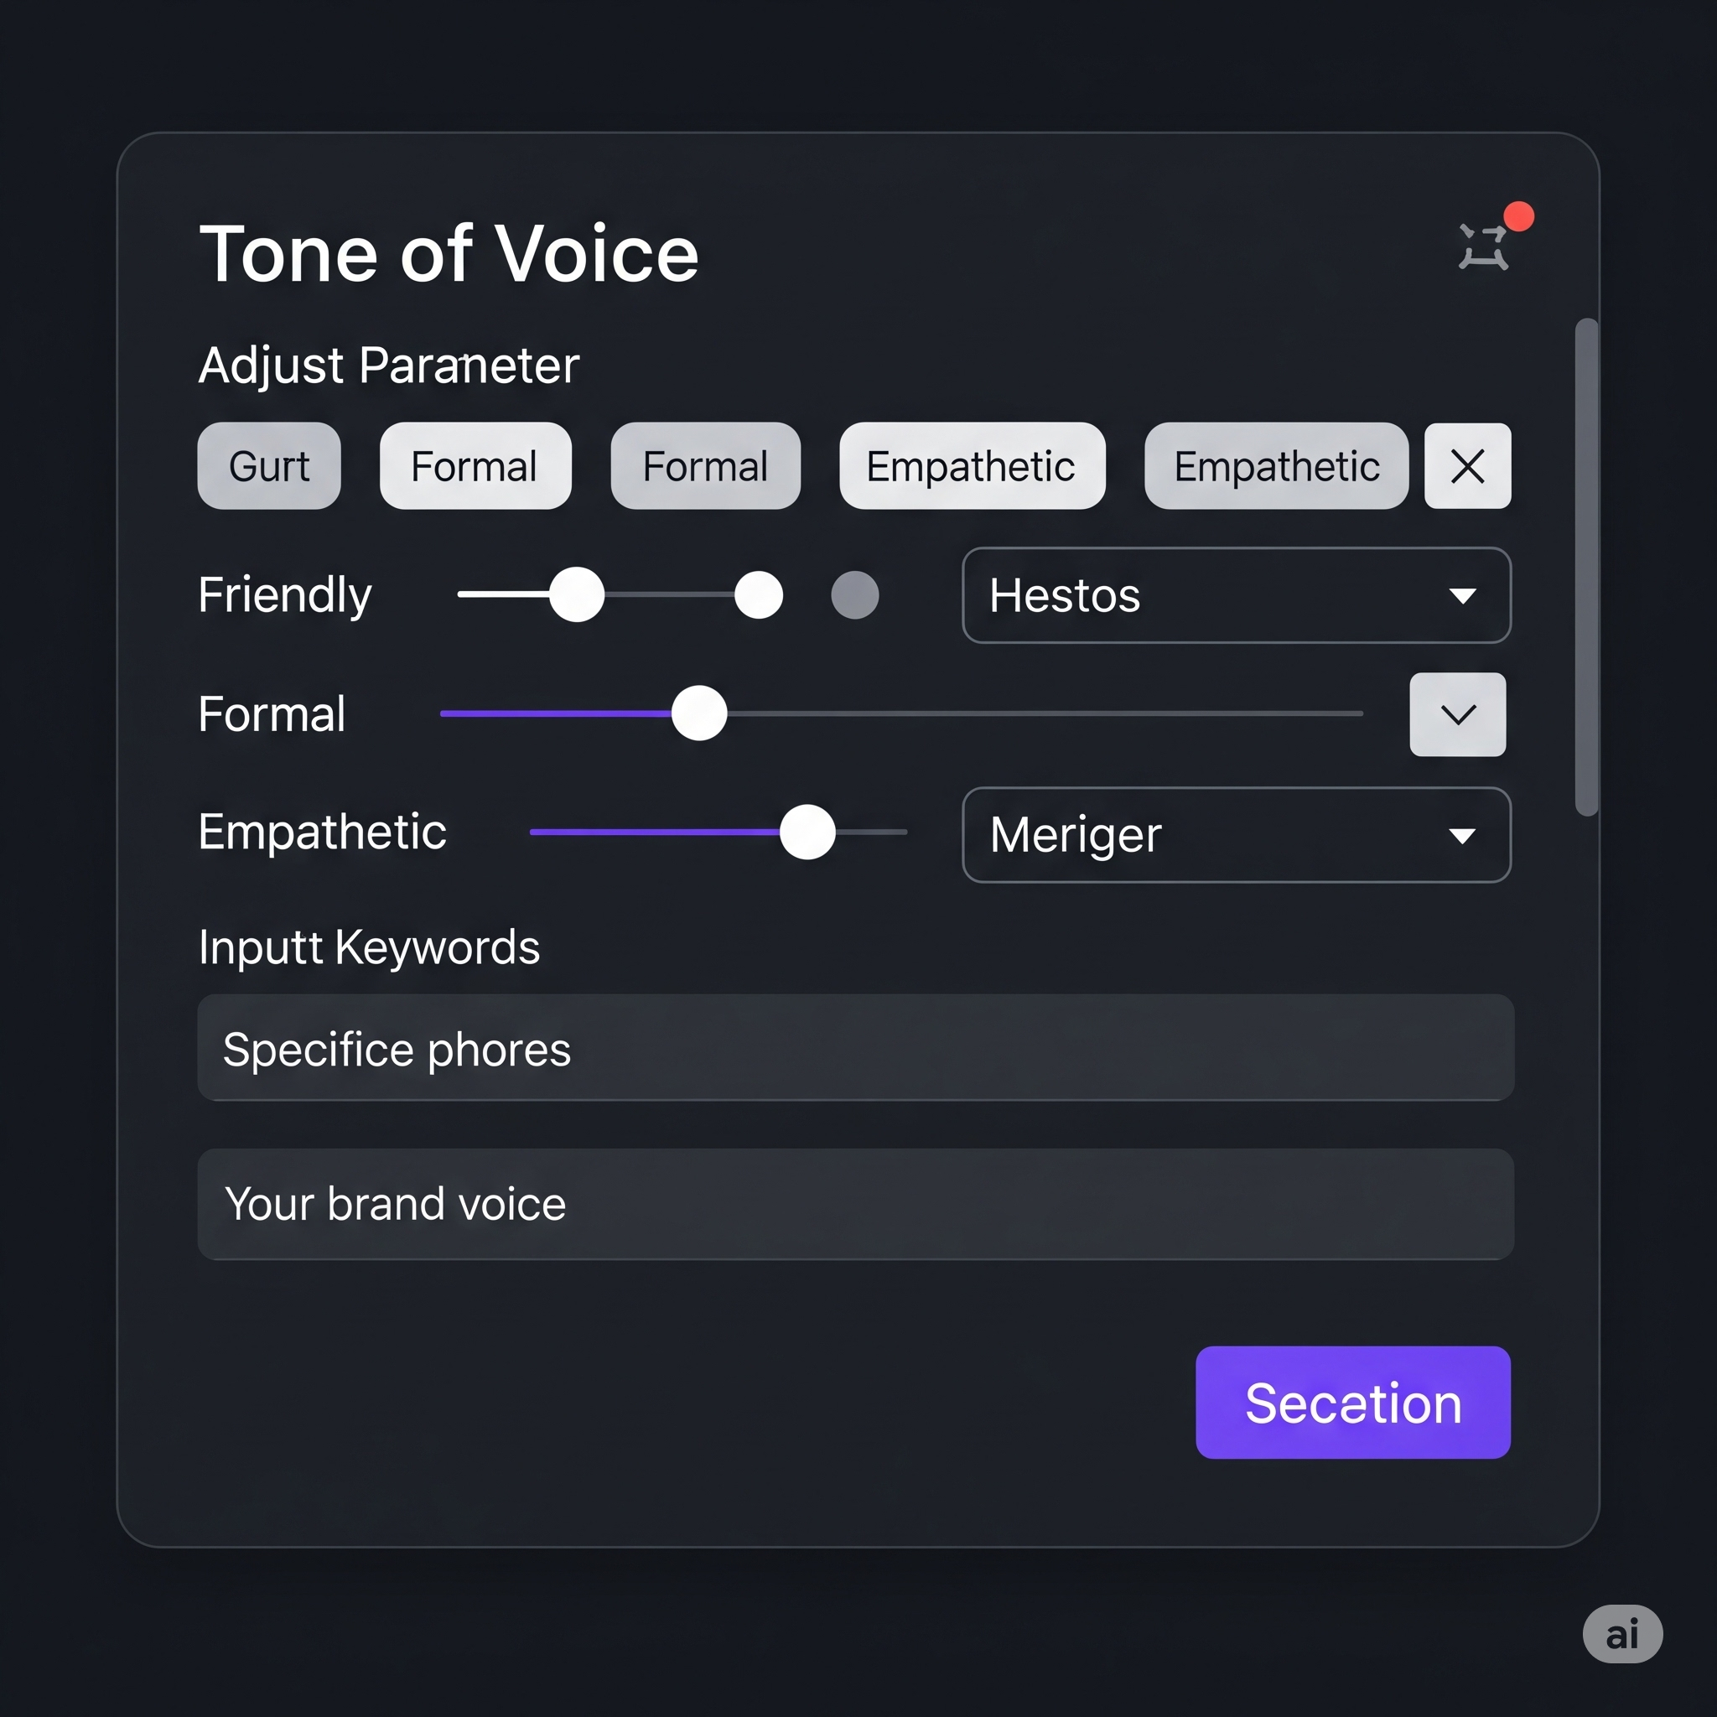Click the Specifice phores input field
The image size is (1717, 1717).
pos(855,1048)
